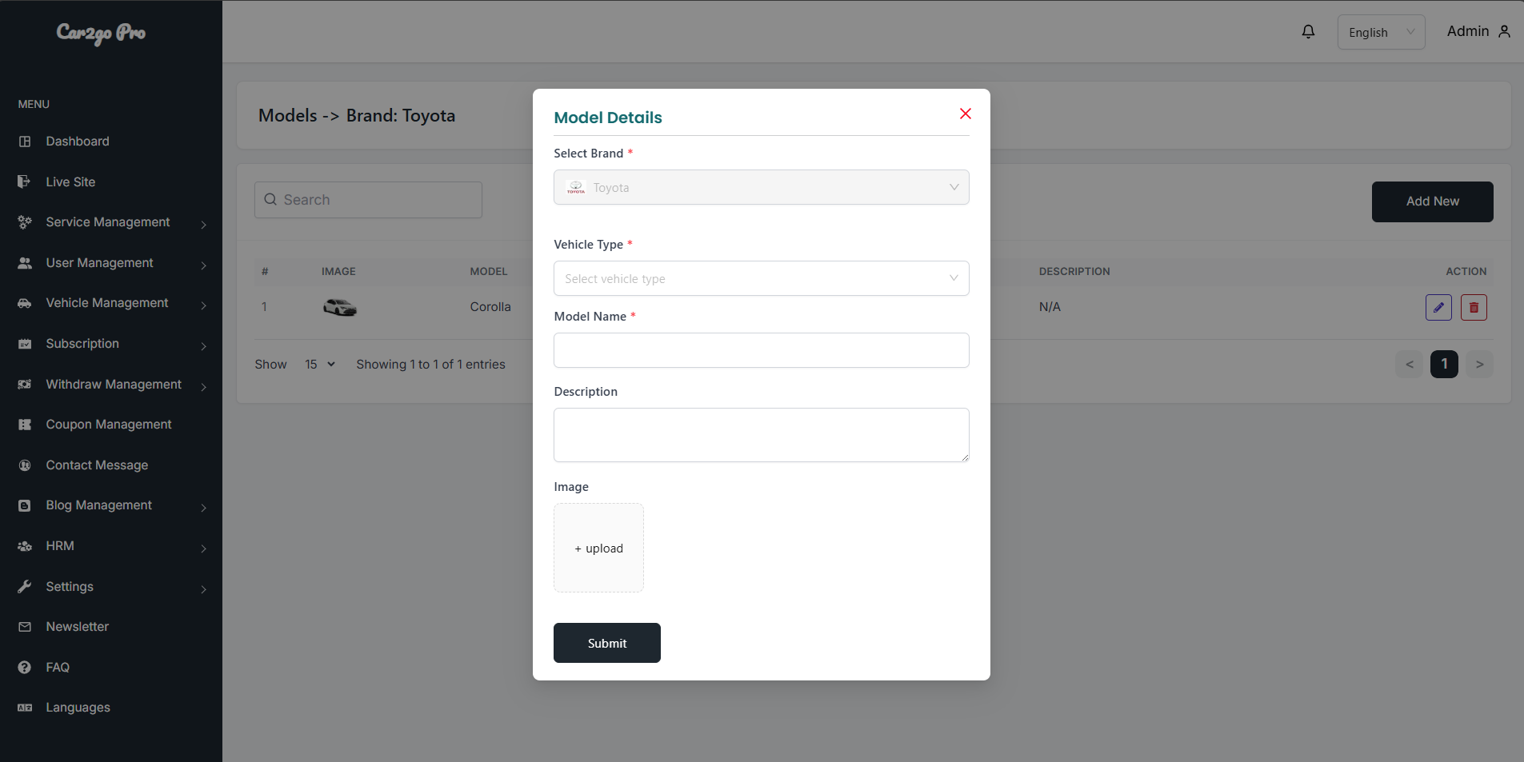
Task: Expand the Vehicle Management chevron
Action: click(204, 305)
